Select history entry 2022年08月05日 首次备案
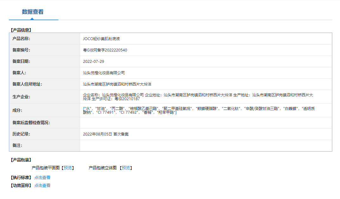The height and width of the screenshot is (199, 340). [106, 134]
